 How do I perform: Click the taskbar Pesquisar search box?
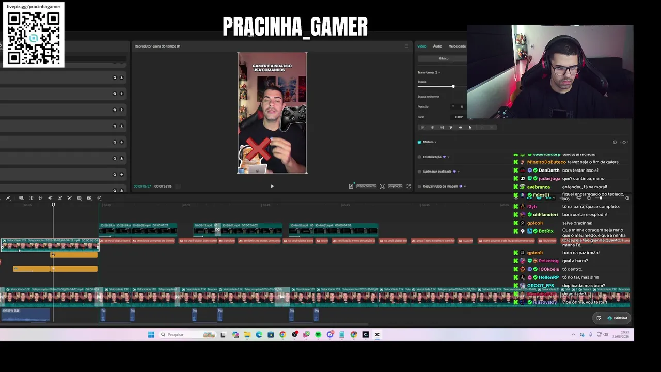(x=187, y=335)
